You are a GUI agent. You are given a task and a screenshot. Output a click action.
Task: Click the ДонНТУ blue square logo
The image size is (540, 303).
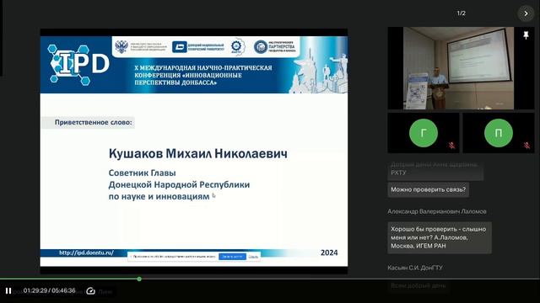(x=179, y=47)
